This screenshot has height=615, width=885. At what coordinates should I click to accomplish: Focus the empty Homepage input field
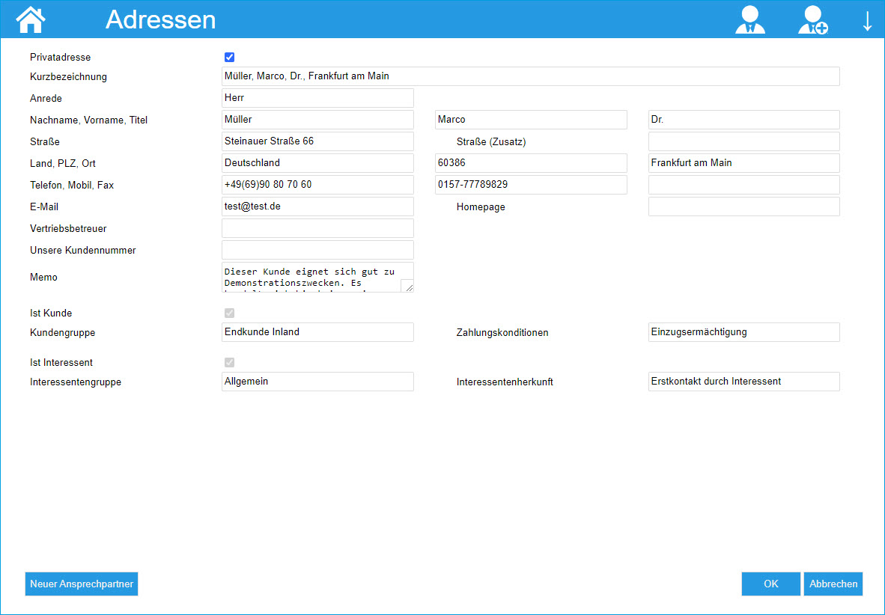tap(744, 206)
